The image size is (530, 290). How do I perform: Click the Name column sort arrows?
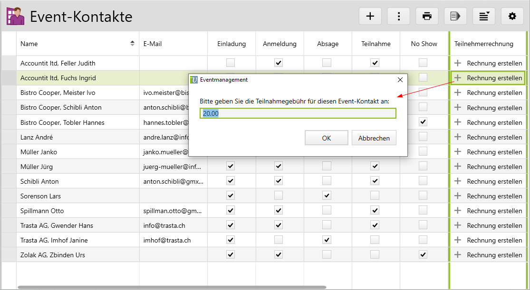[132, 44]
